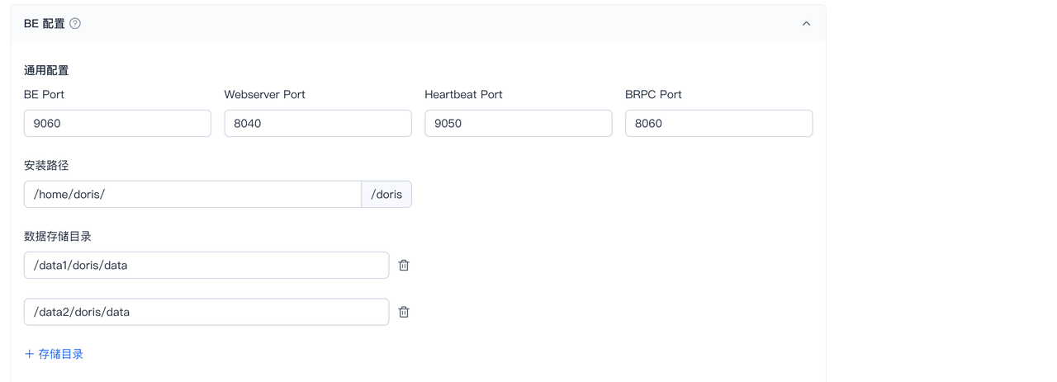
Task: Delete the /data1/doris/data storage directory
Action: [404, 266]
